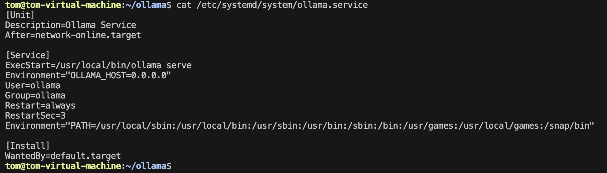This screenshot has height=173, width=607.
Task: Click the ~/ollama path in the top prompt
Action: click(146, 5)
